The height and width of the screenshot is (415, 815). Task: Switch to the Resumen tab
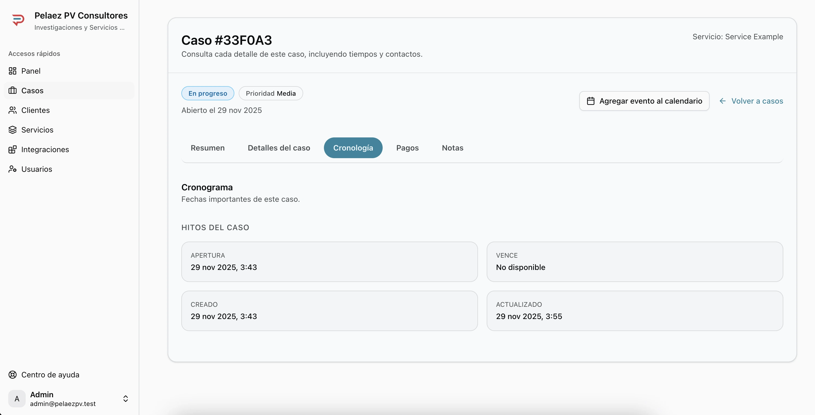coord(208,148)
